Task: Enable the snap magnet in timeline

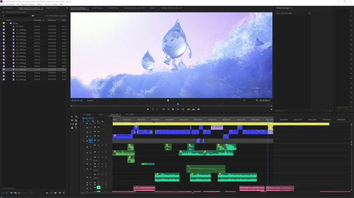Action: (x=88, y=121)
